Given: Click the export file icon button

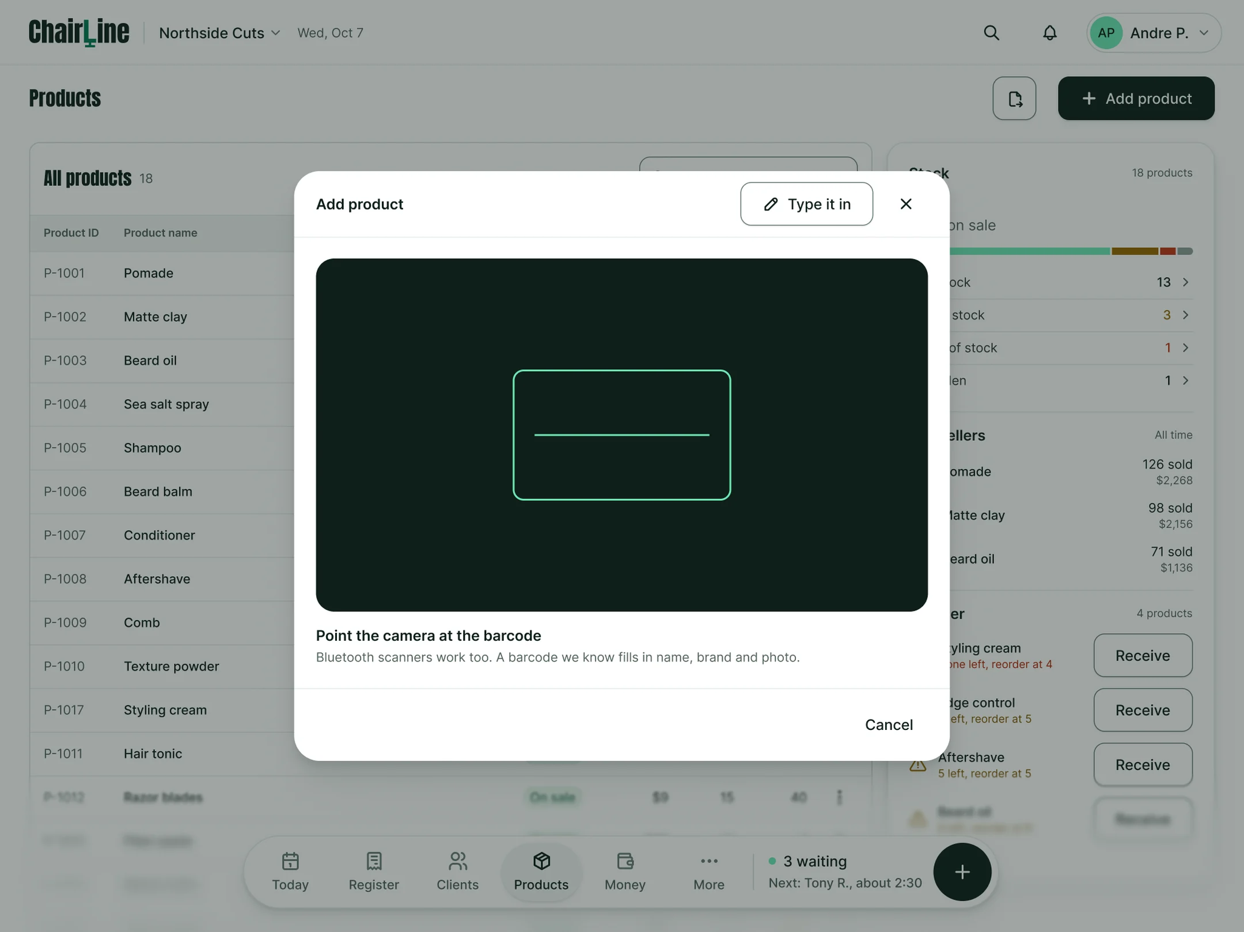Looking at the screenshot, I should (1014, 98).
